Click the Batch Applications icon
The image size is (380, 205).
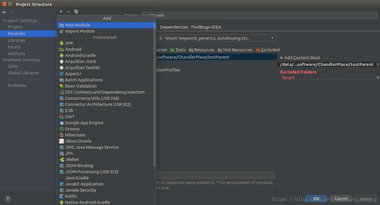click(x=62, y=80)
